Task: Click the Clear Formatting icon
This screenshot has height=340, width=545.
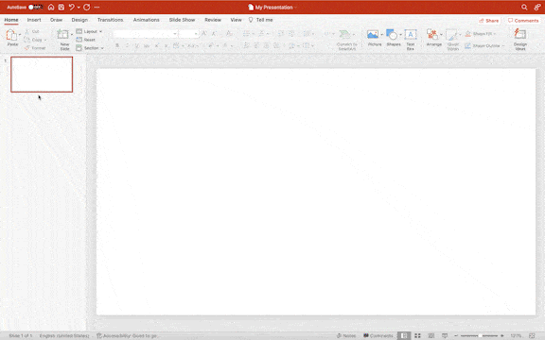Action: click(x=229, y=34)
